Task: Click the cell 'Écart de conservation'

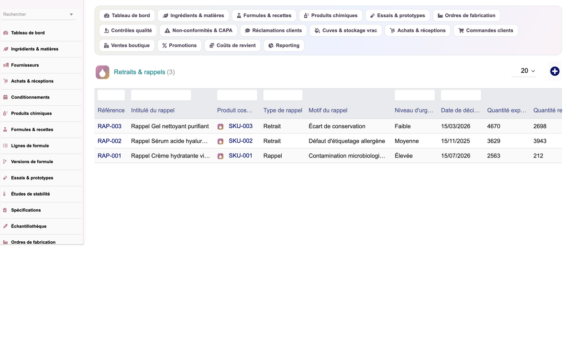Action: 337,126
